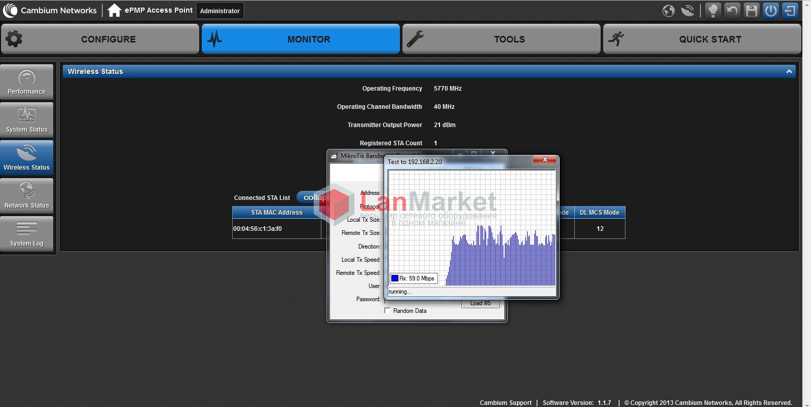Image resolution: width=811 pixels, height=407 pixels.
Task: Open the Cambium Support link
Action: pyautogui.click(x=505, y=403)
